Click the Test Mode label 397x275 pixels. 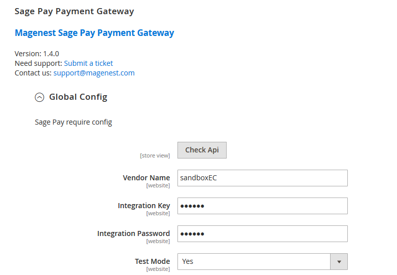coord(152,261)
